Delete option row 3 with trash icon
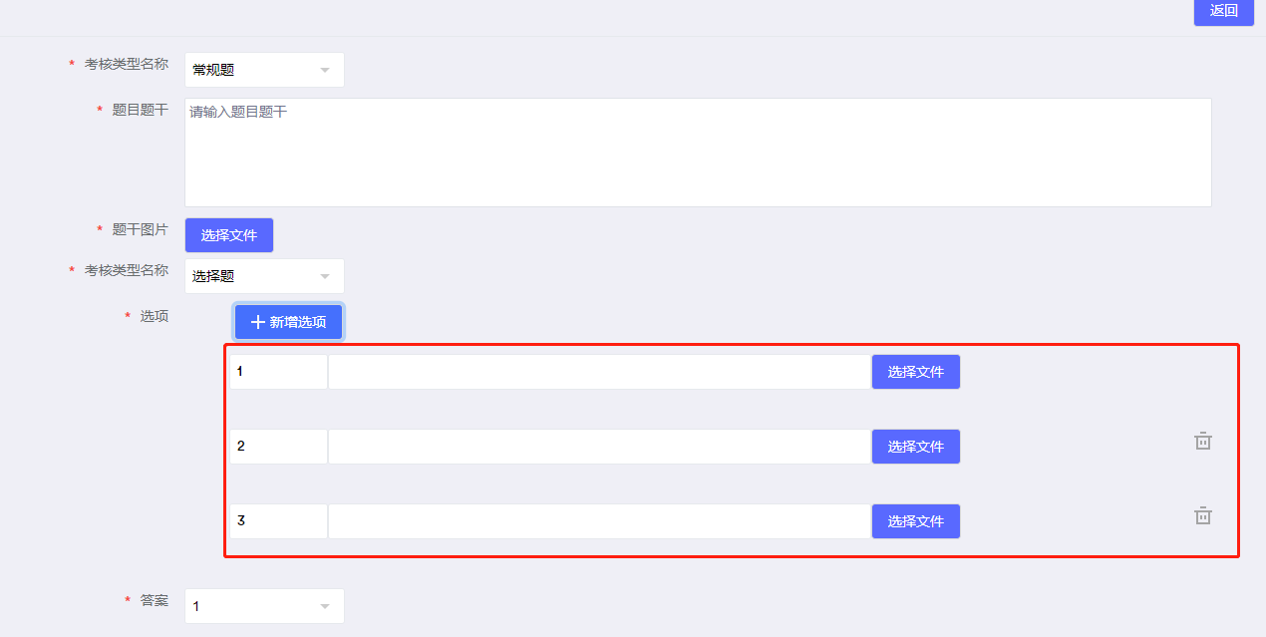 click(x=1203, y=515)
